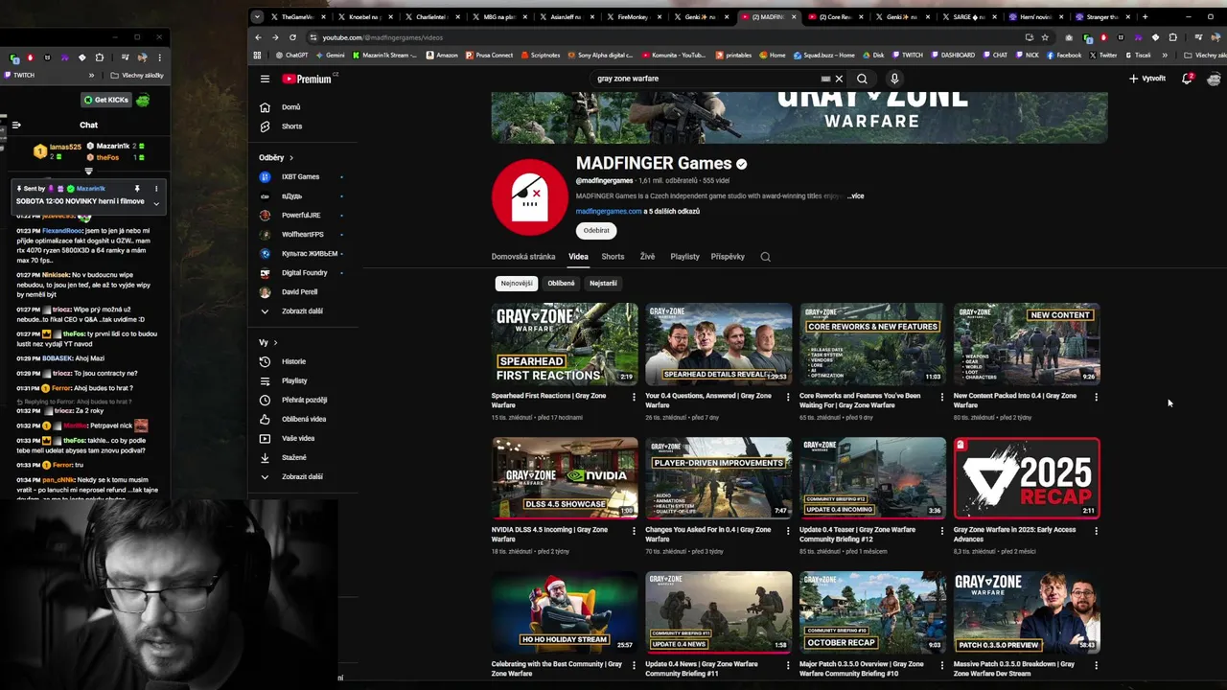Select the Nejnovější sort chip

tap(517, 283)
